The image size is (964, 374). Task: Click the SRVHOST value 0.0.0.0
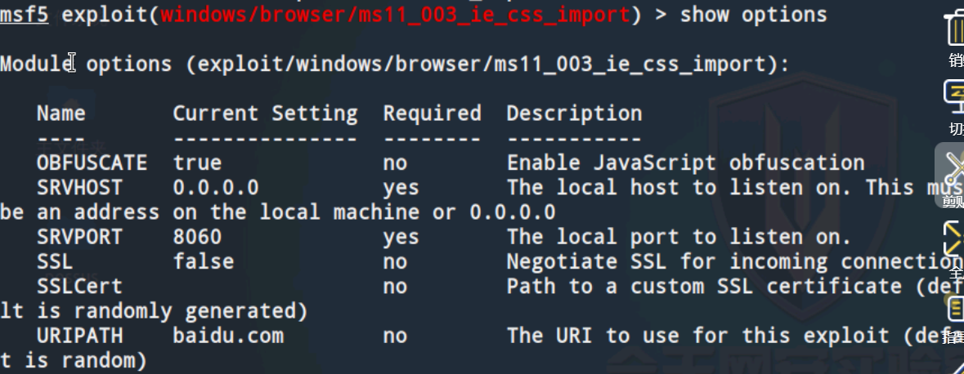(x=216, y=187)
